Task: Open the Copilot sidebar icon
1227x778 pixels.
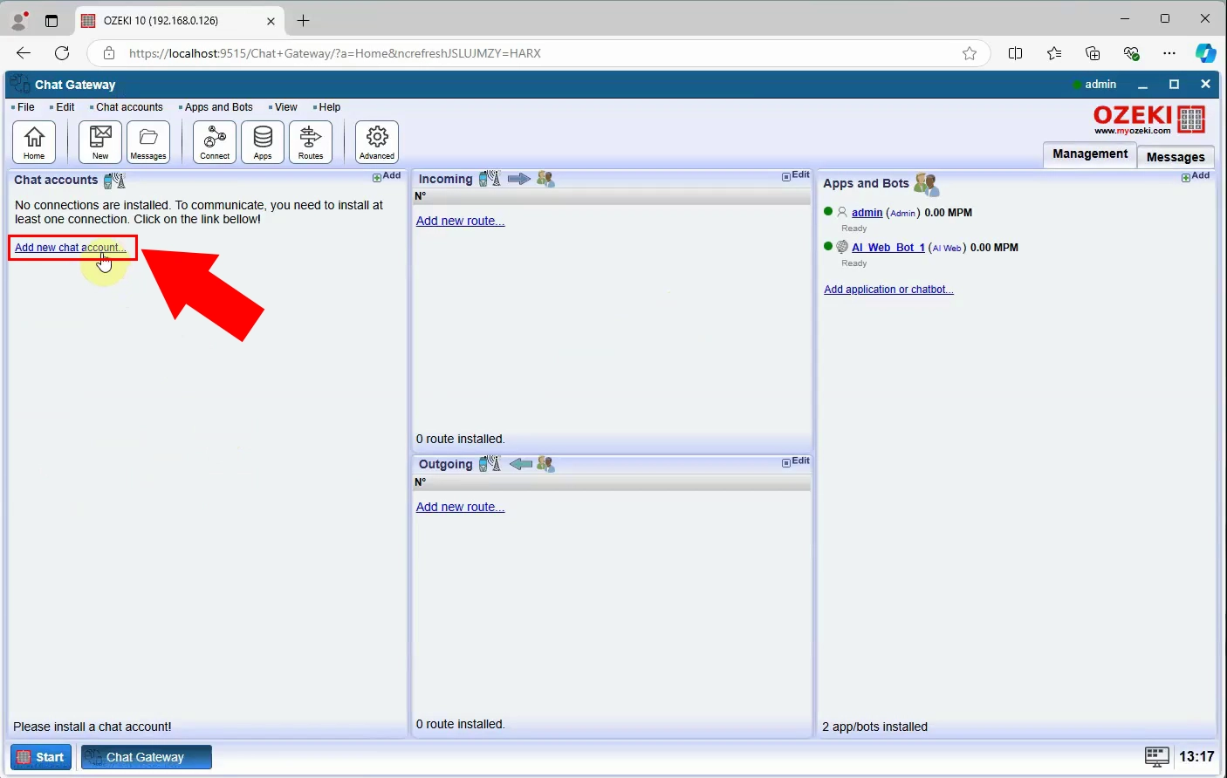Action: pyautogui.click(x=1206, y=53)
